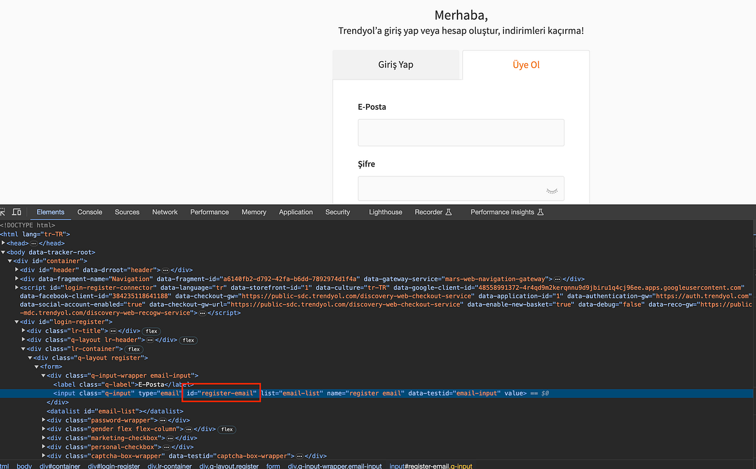756x469 pixels.
Task: Click form in the breadcrumb bar
Action: click(x=273, y=466)
